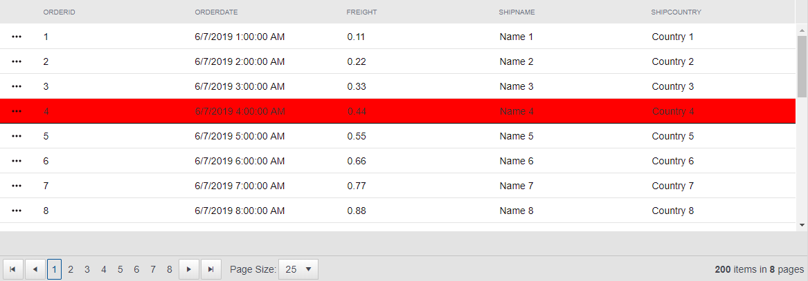This screenshot has height=281, width=808.
Task: Select the cell 6/7/2019 3:00:00 AM
Action: click(240, 86)
